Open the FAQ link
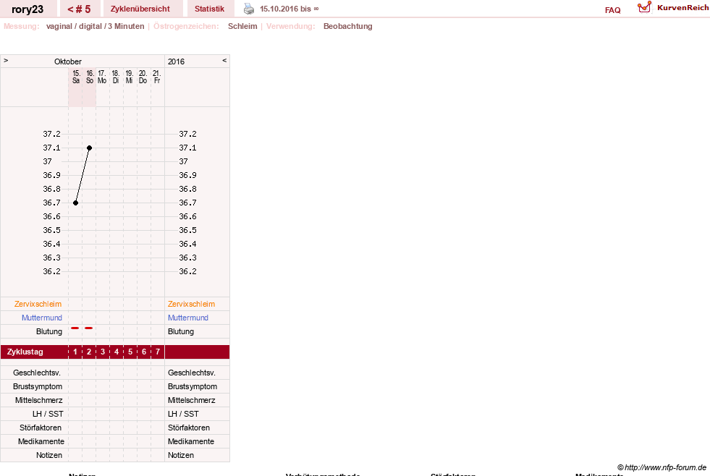 (612, 10)
